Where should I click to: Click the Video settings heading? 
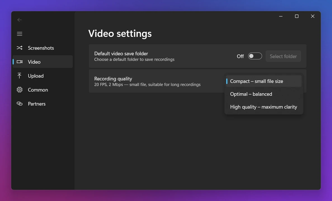click(x=120, y=33)
